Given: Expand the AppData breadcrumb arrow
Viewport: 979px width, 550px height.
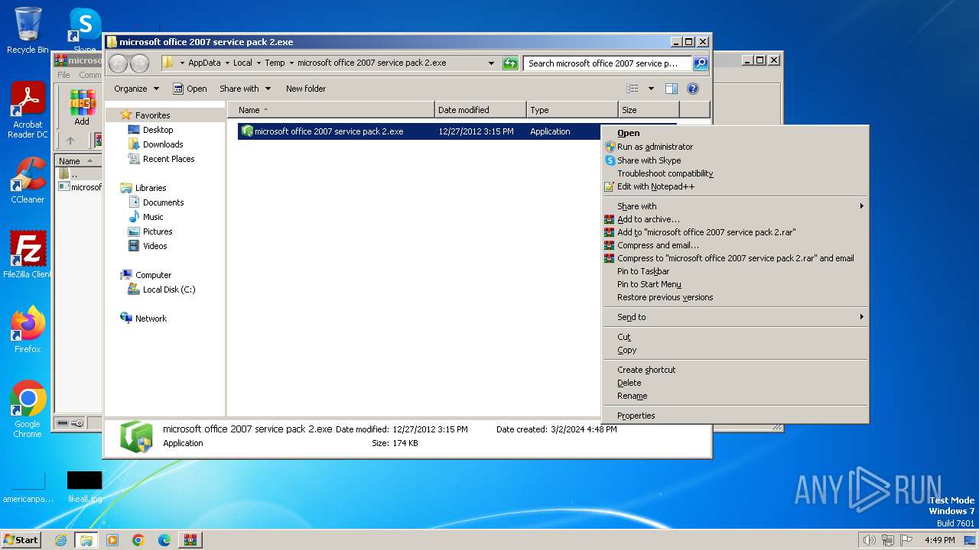Looking at the screenshot, I should point(226,63).
